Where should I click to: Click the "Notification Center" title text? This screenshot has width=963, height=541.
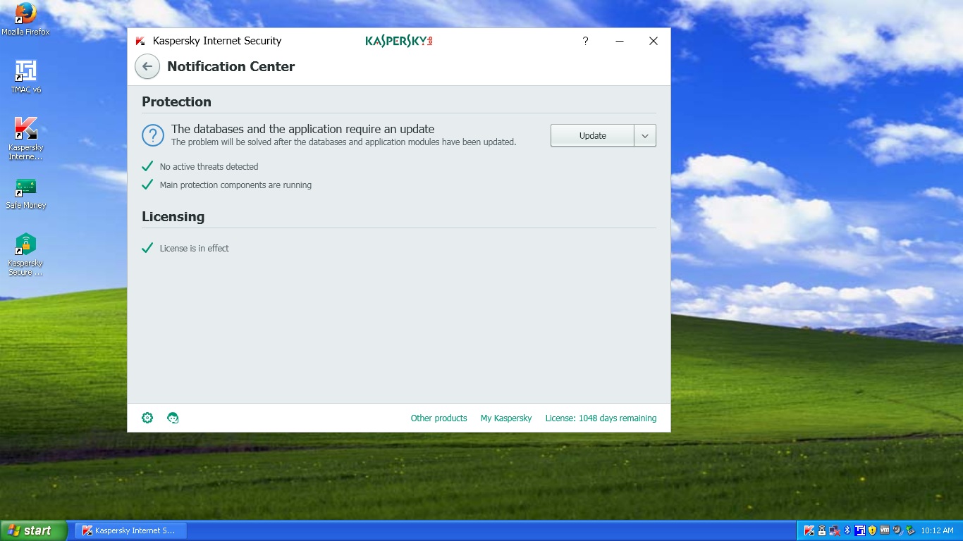coord(231,67)
